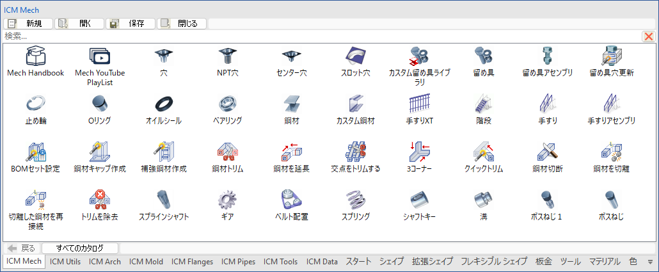Select the 穴 hole tool
659x272 pixels.
[x=164, y=56]
